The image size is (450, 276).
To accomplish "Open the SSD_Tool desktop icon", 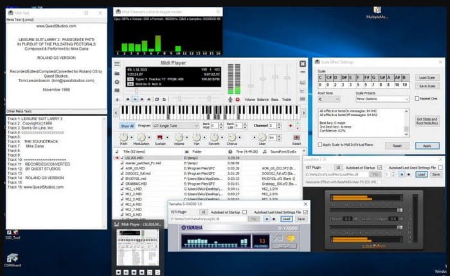I will pos(12,234).
